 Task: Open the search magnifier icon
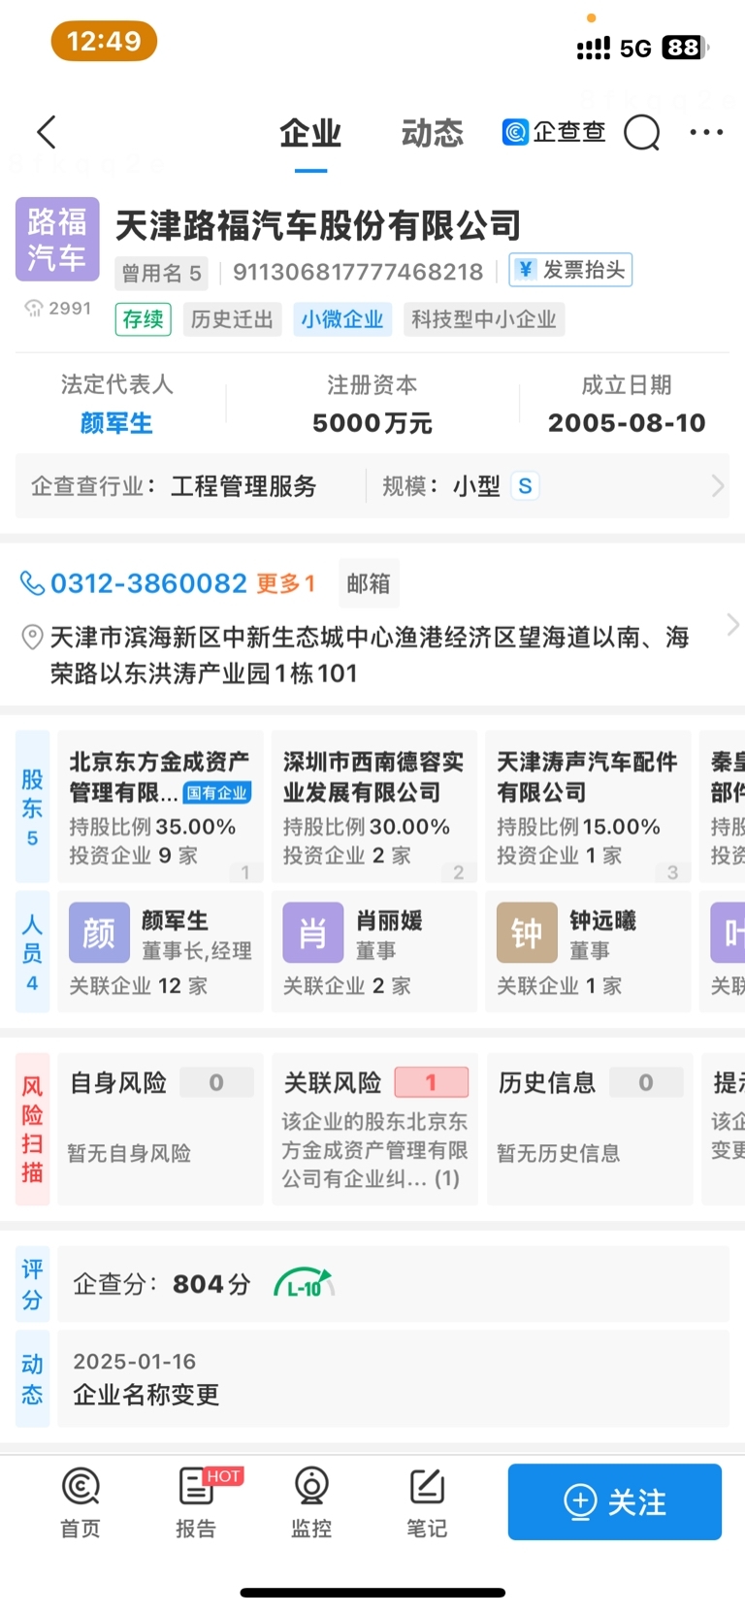tap(641, 132)
